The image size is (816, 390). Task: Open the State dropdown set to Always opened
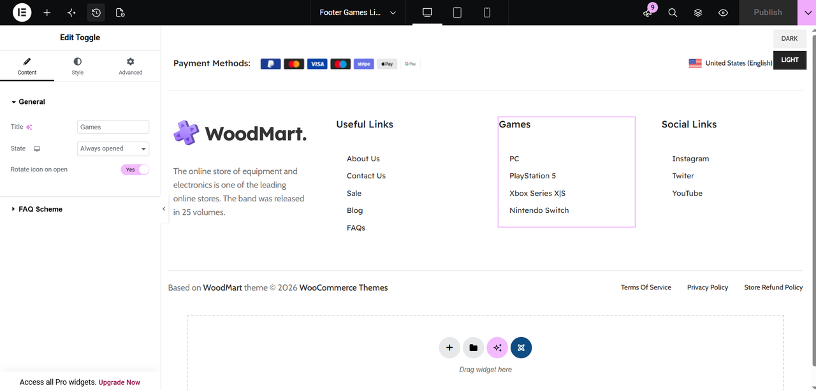click(113, 148)
